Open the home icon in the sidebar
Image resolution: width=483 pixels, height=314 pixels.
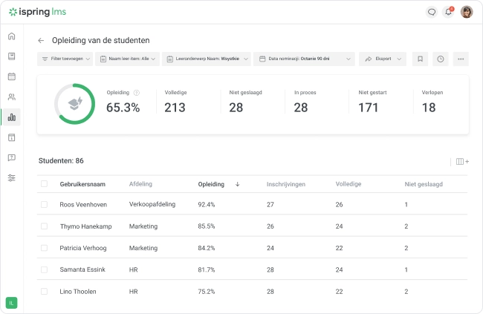[x=11, y=36]
